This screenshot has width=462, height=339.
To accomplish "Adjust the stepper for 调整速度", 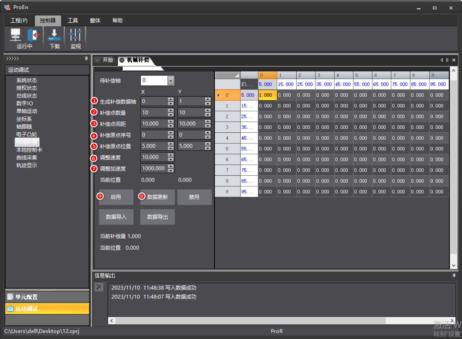I will (x=171, y=157).
